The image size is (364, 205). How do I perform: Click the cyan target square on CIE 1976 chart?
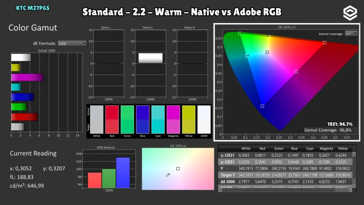click(247, 56)
